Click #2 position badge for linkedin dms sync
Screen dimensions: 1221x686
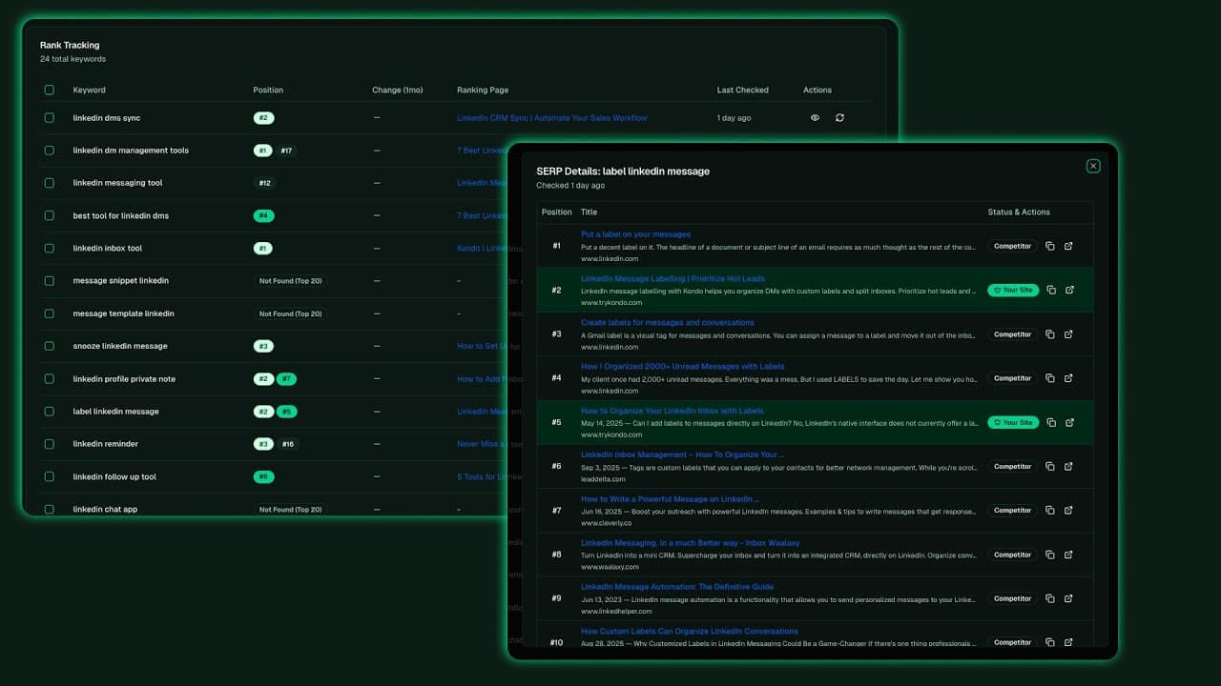pos(264,118)
